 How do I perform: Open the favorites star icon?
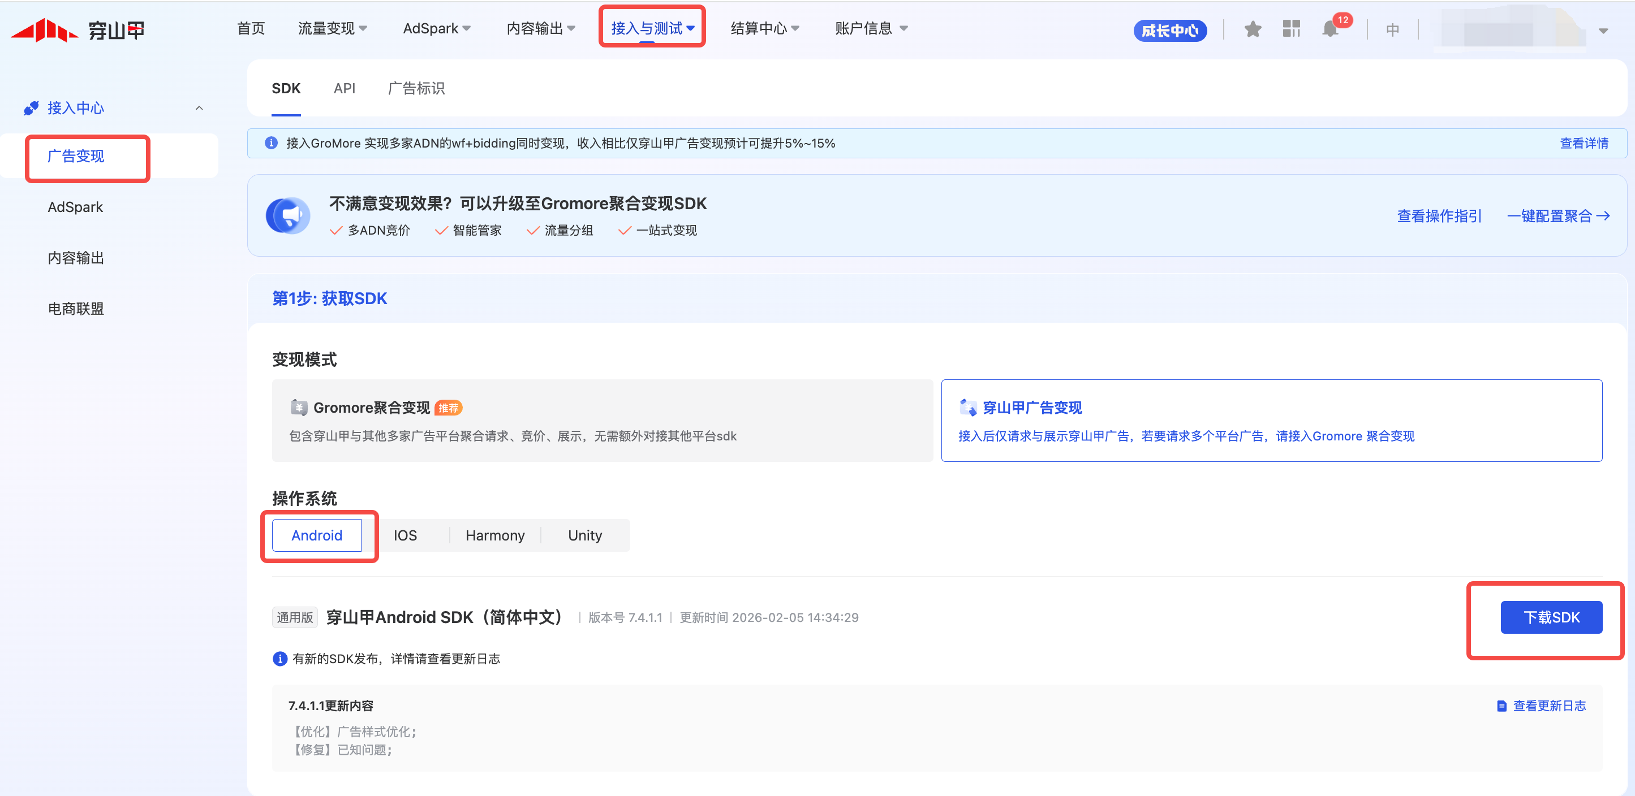[1252, 29]
